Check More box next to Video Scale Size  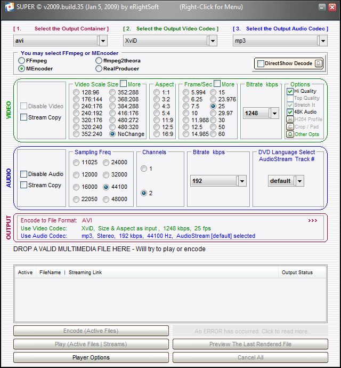coord(123,84)
